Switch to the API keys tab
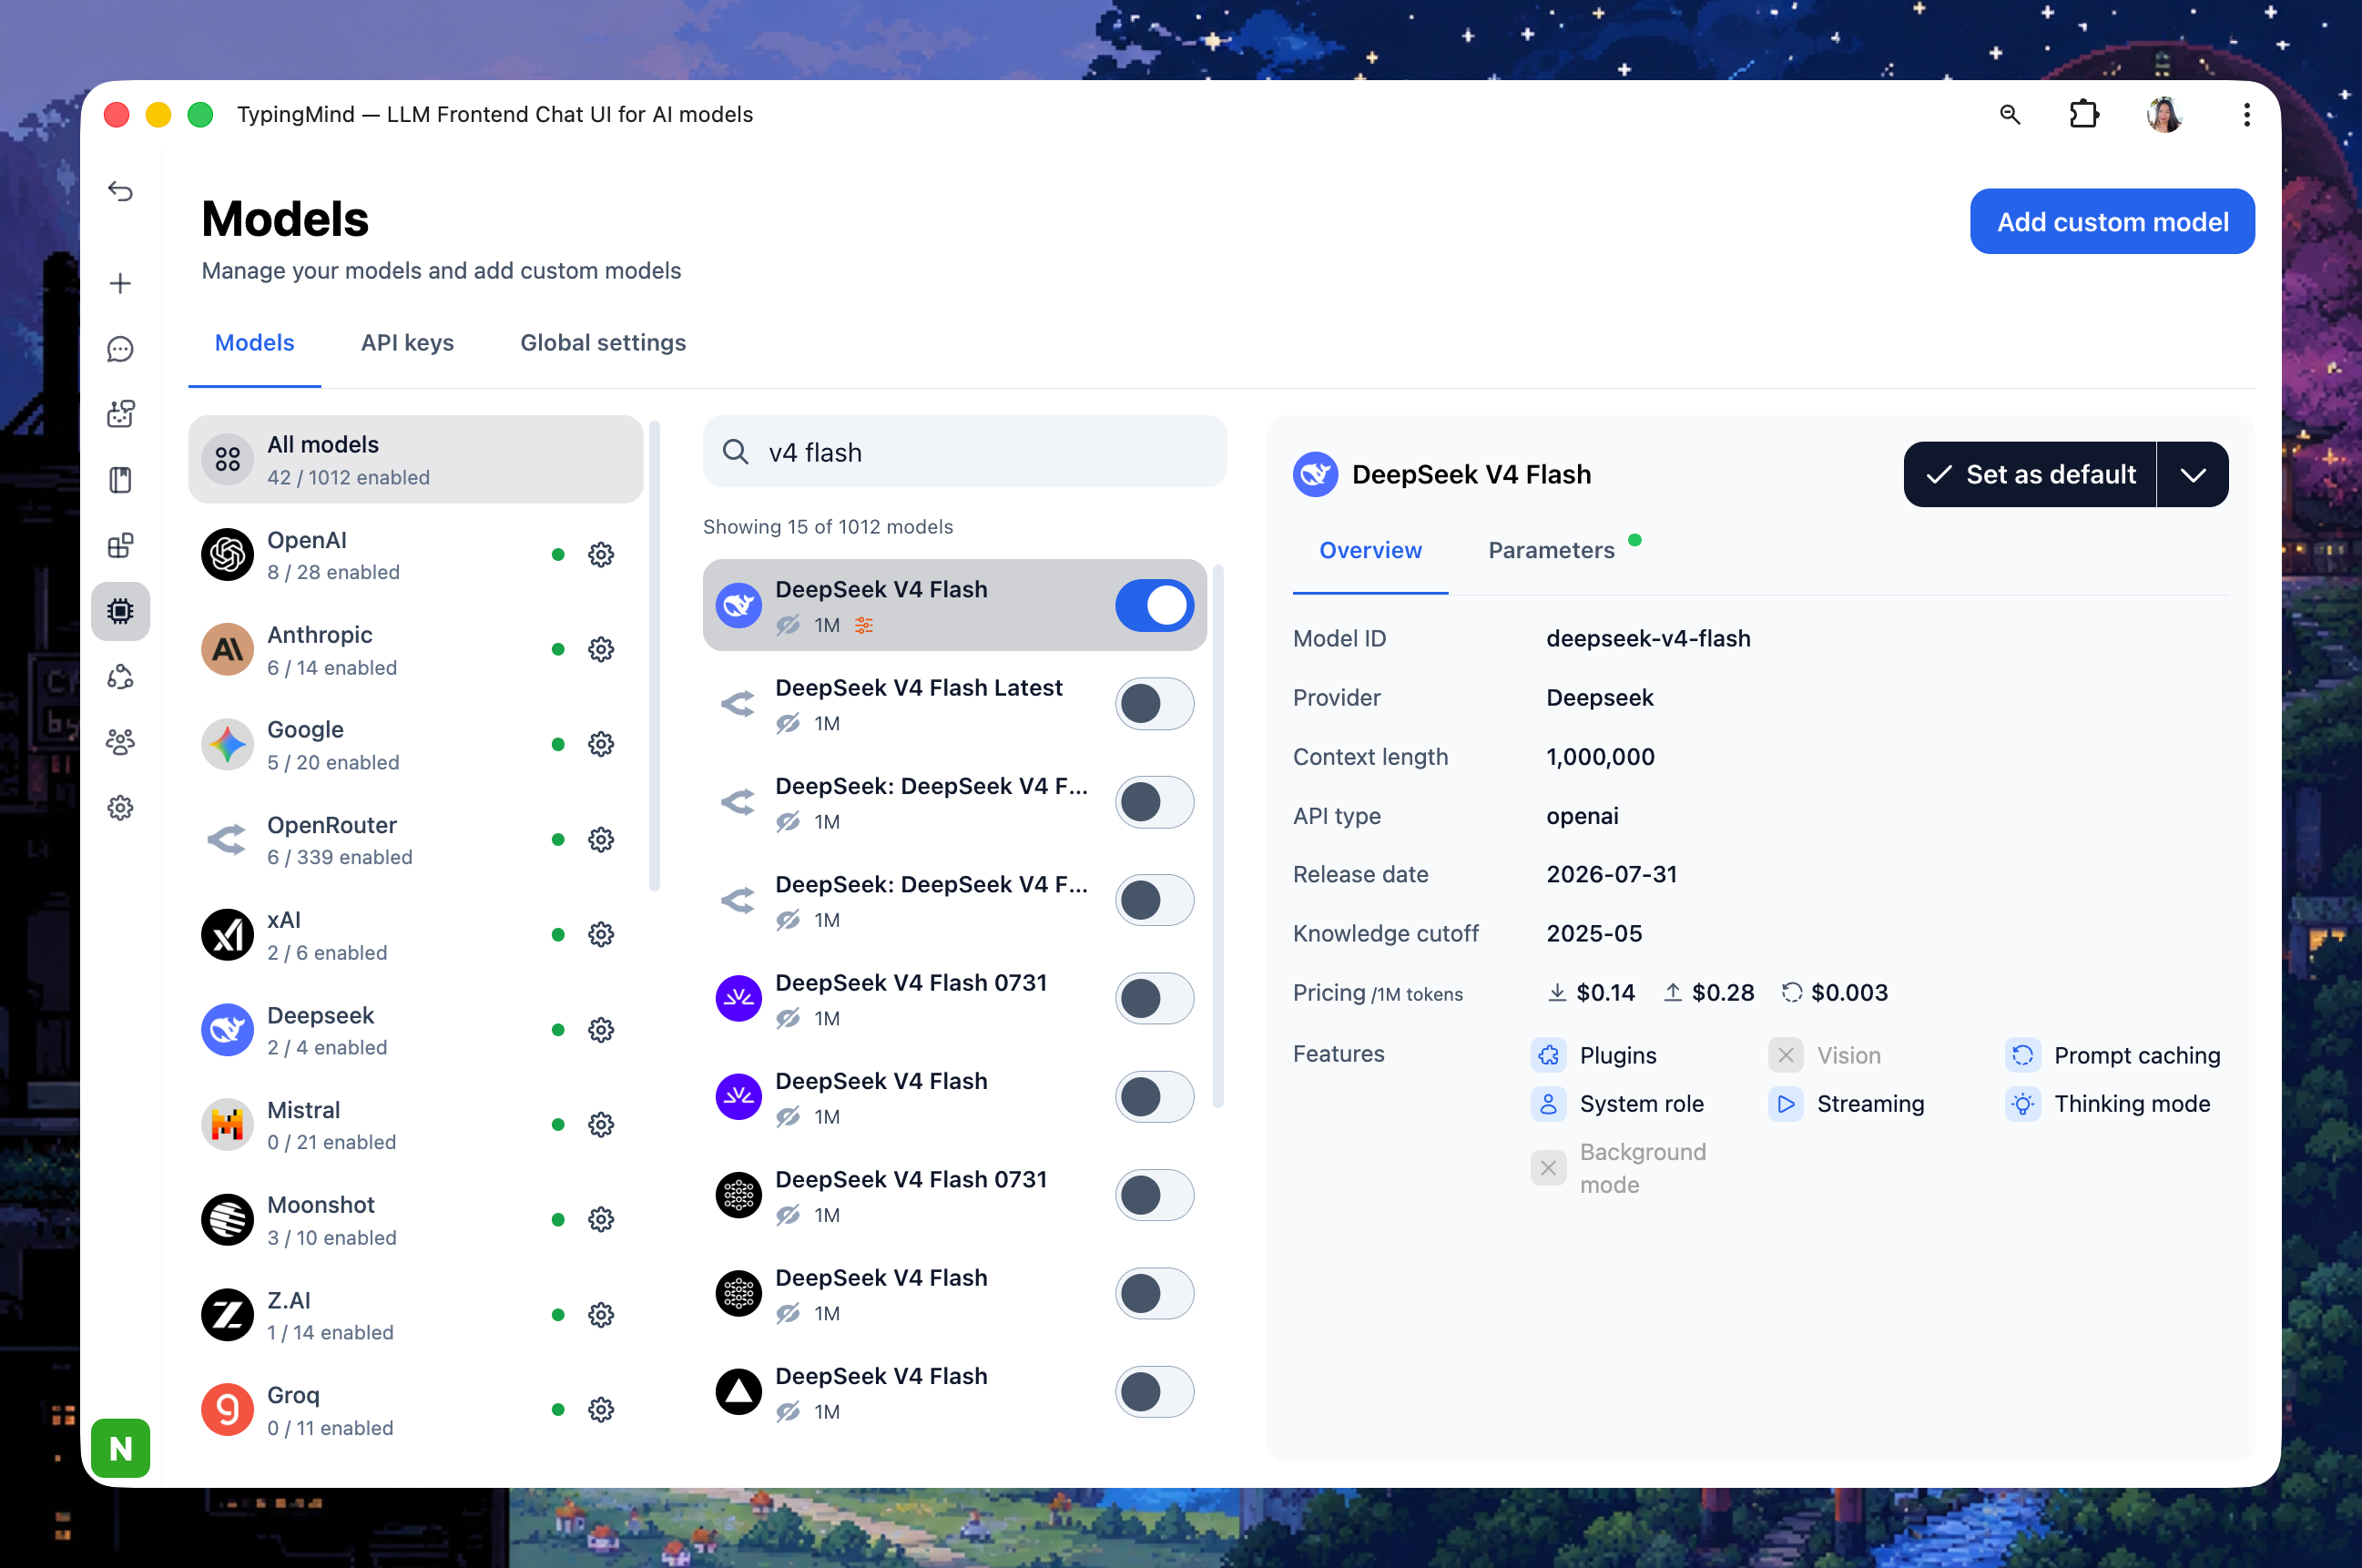The height and width of the screenshot is (1568, 2362). pos(407,343)
